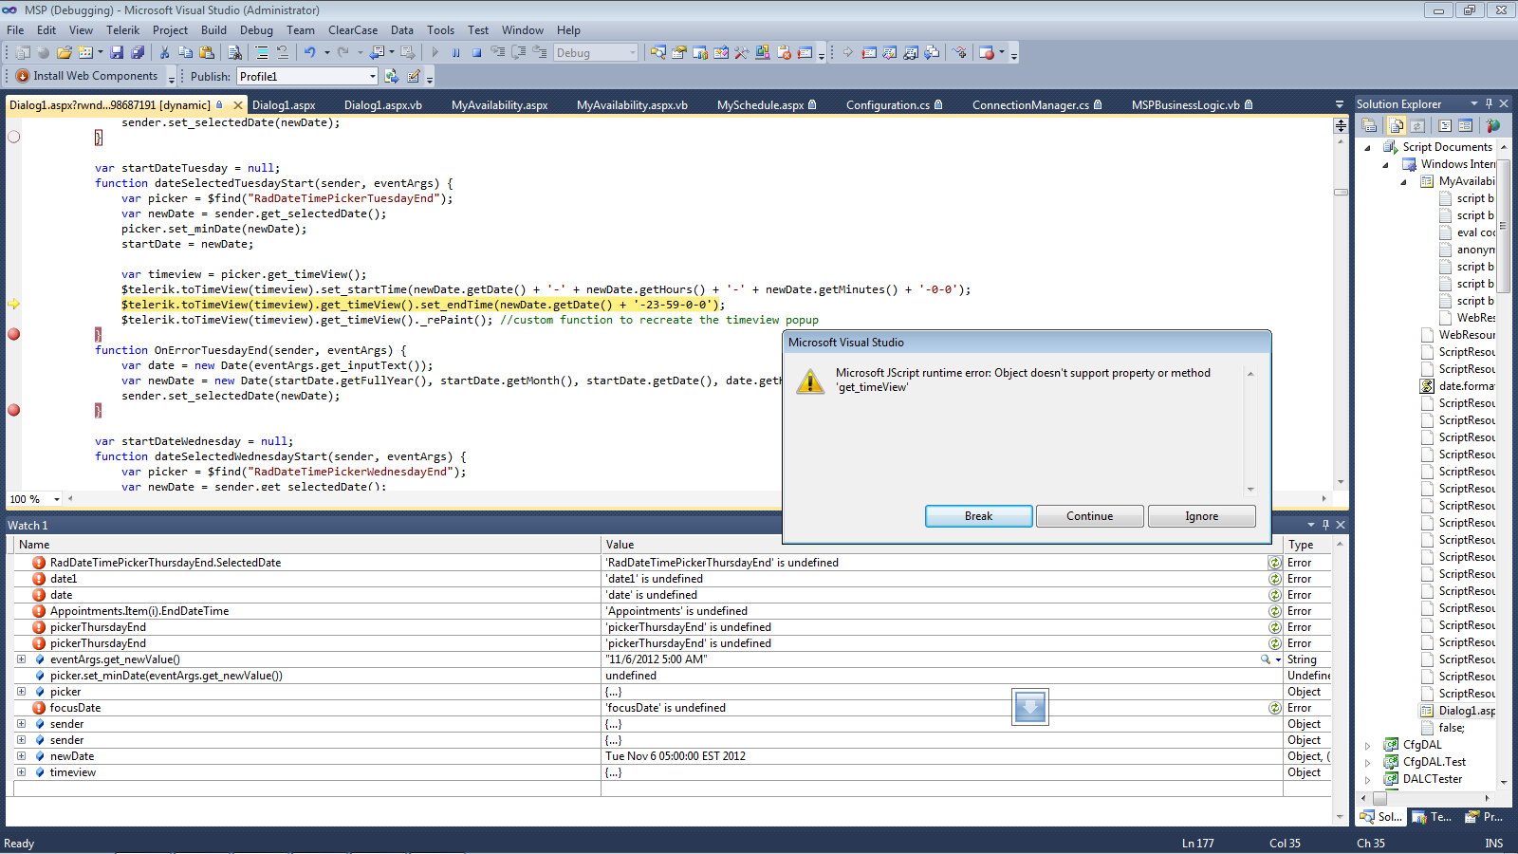Toggle breakpoint at OnErrorTuesdayEnd closing brace
The width and height of the screenshot is (1518, 854).
[13, 410]
